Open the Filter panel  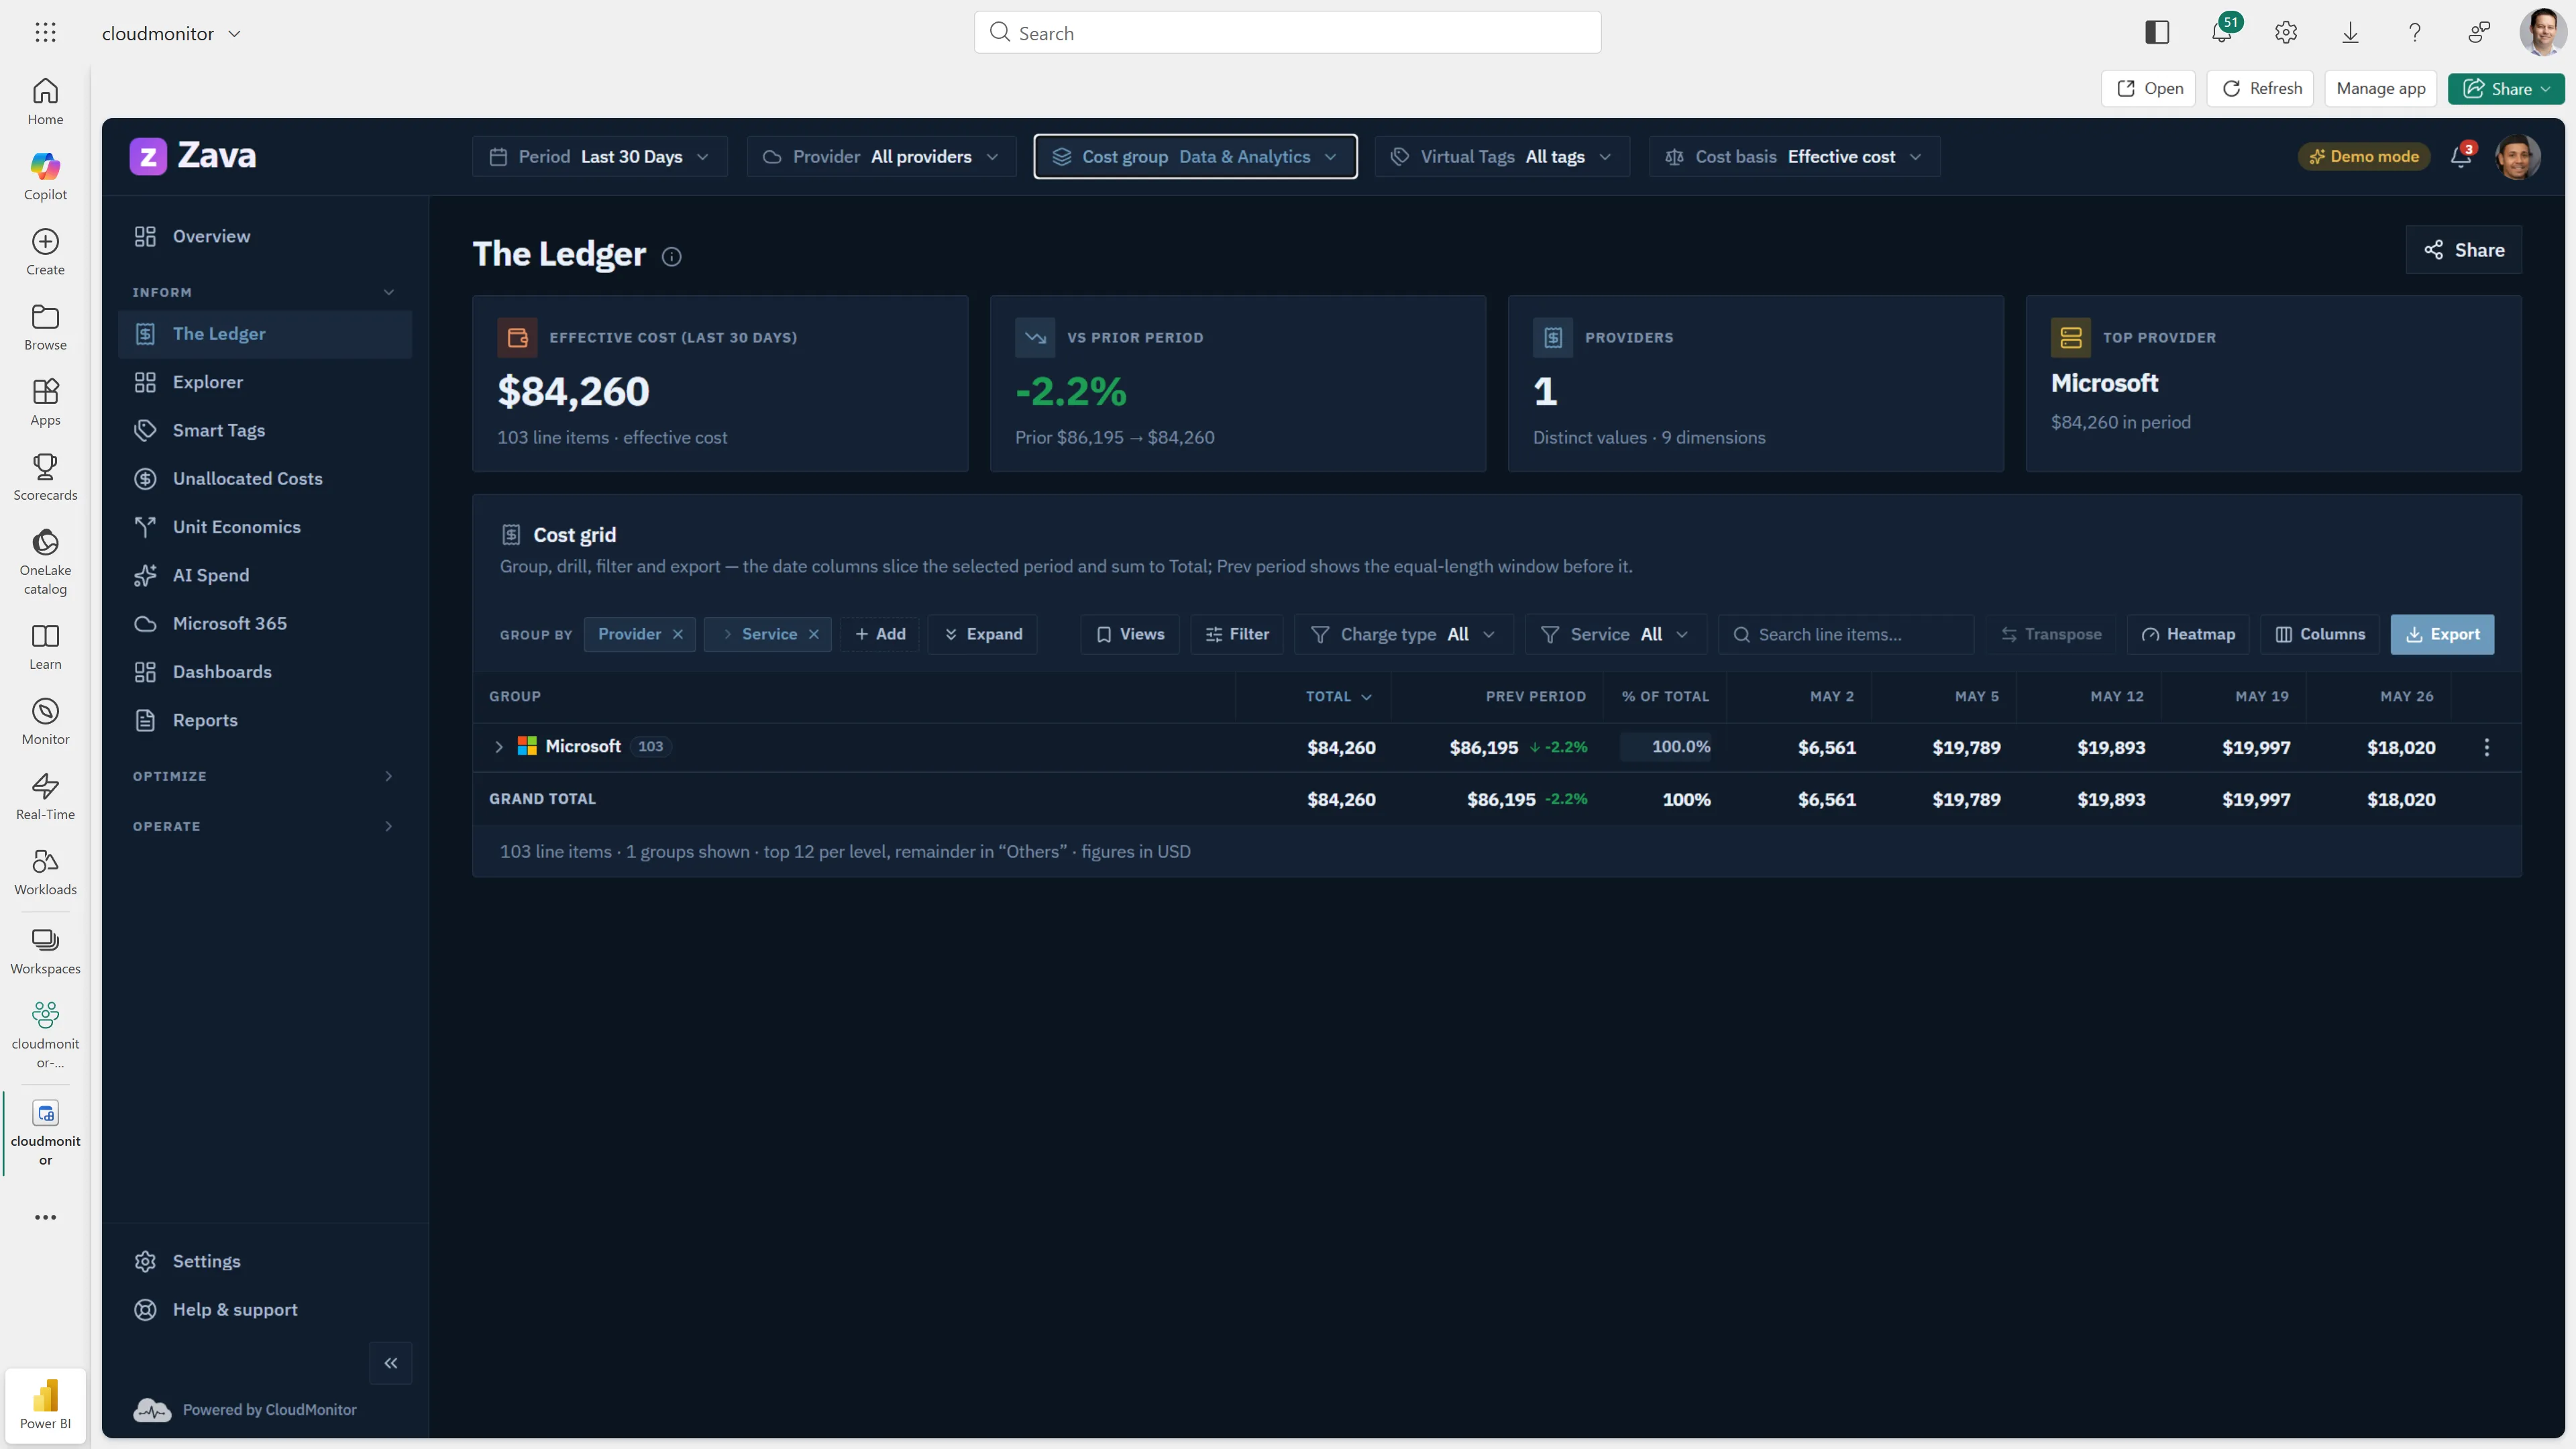[x=1237, y=634]
